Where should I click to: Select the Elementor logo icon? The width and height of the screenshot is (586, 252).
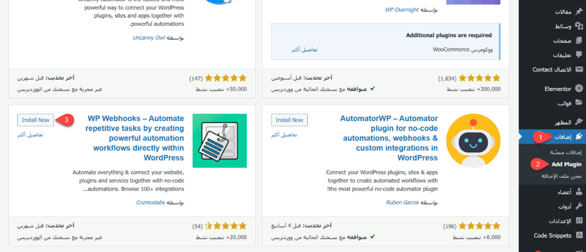[x=579, y=89]
